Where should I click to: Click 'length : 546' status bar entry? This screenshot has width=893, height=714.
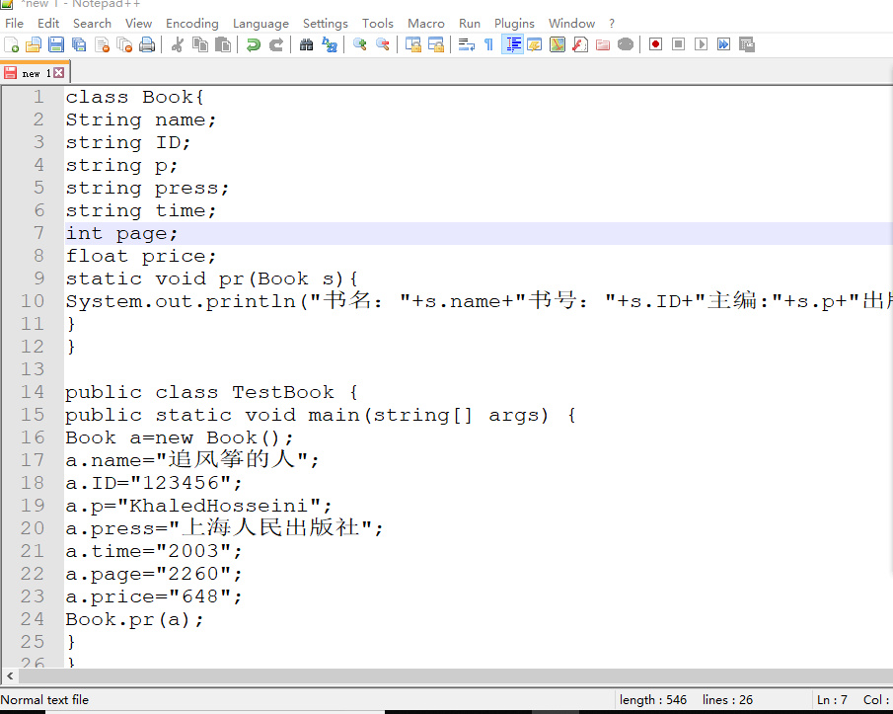(653, 700)
